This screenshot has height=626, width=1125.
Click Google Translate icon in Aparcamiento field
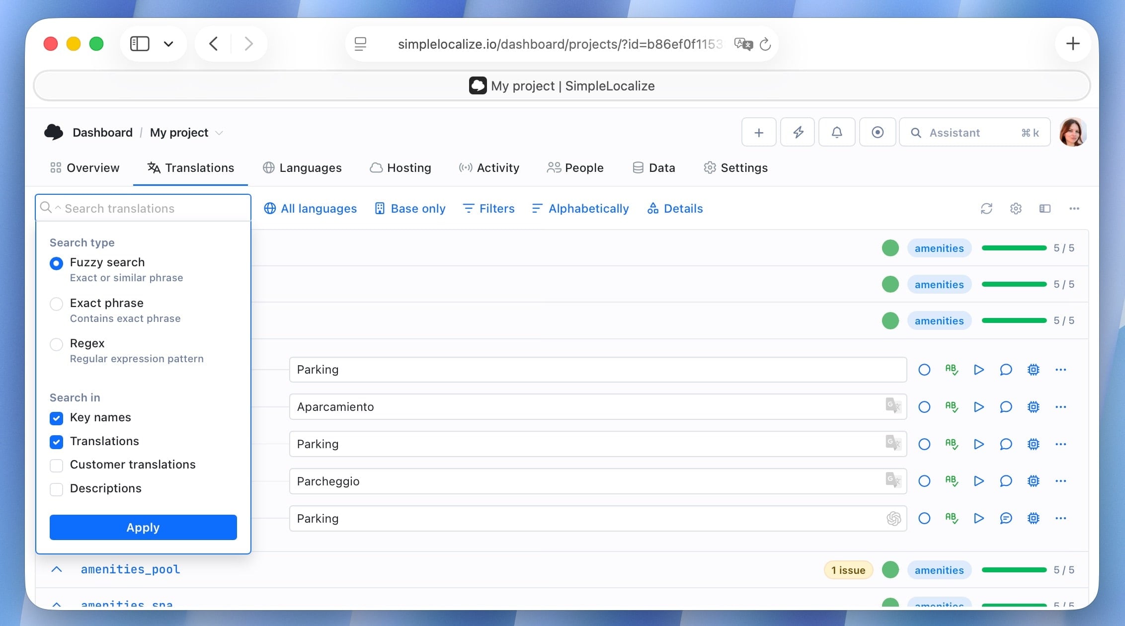pos(893,406)
